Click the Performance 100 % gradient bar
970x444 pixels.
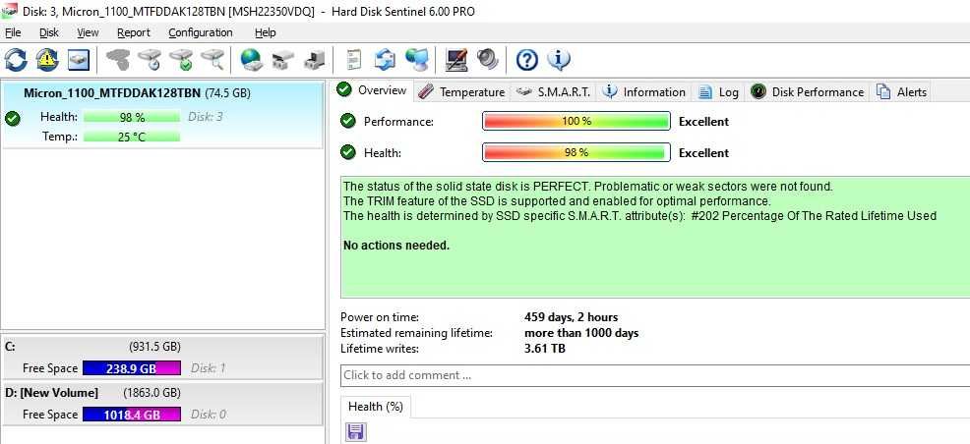[x=576, y=121]
